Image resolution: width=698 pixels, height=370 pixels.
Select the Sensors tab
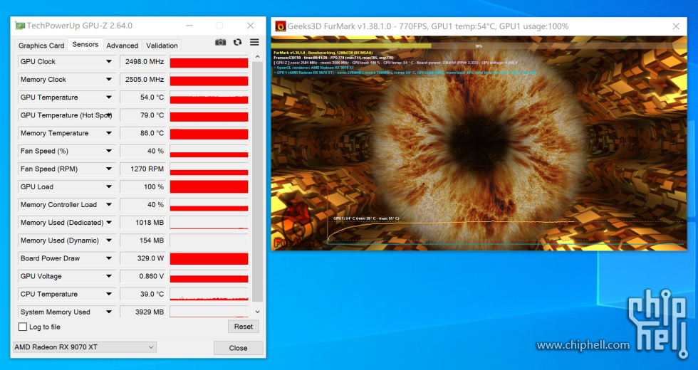[85, 44]
